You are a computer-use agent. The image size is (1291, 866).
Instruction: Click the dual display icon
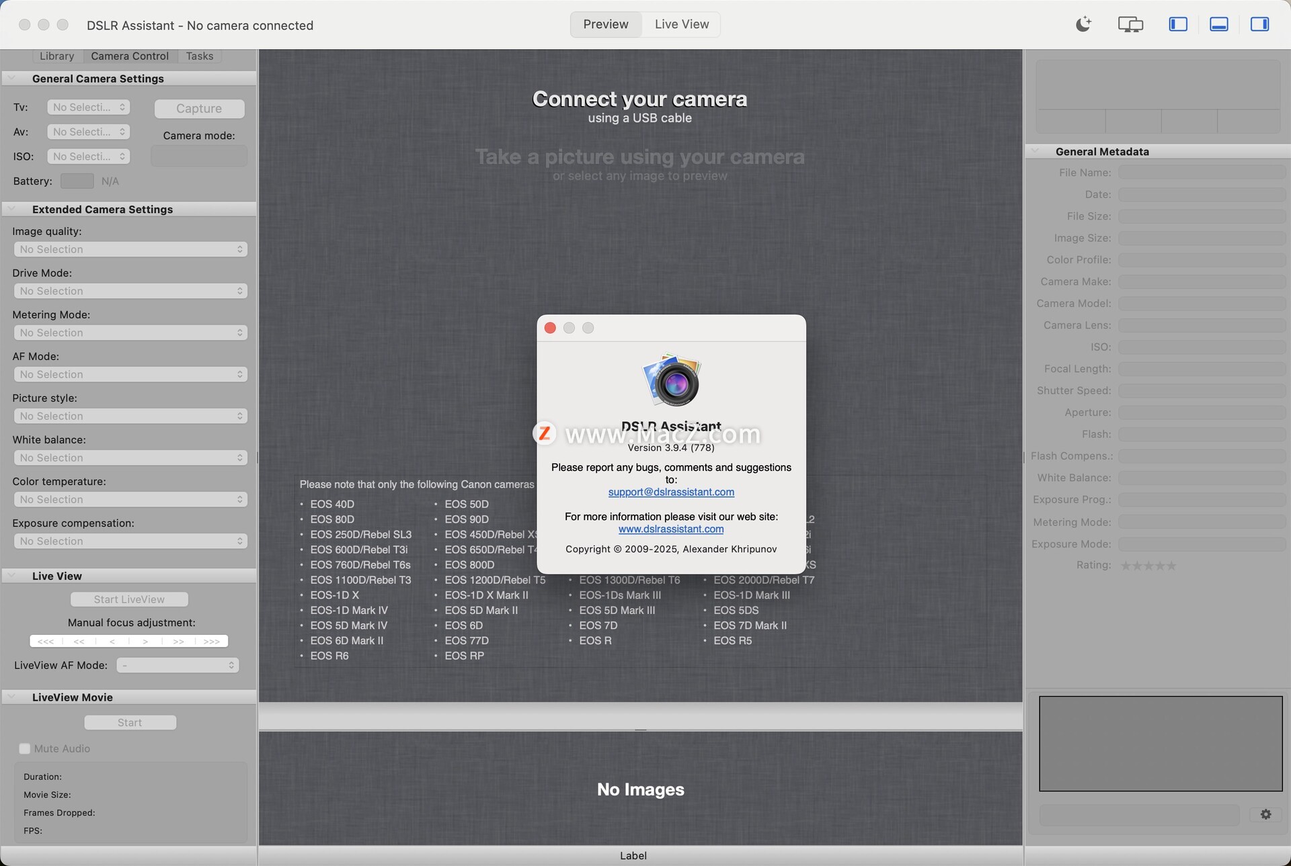pyautogui.click(x=1130, y=25)
